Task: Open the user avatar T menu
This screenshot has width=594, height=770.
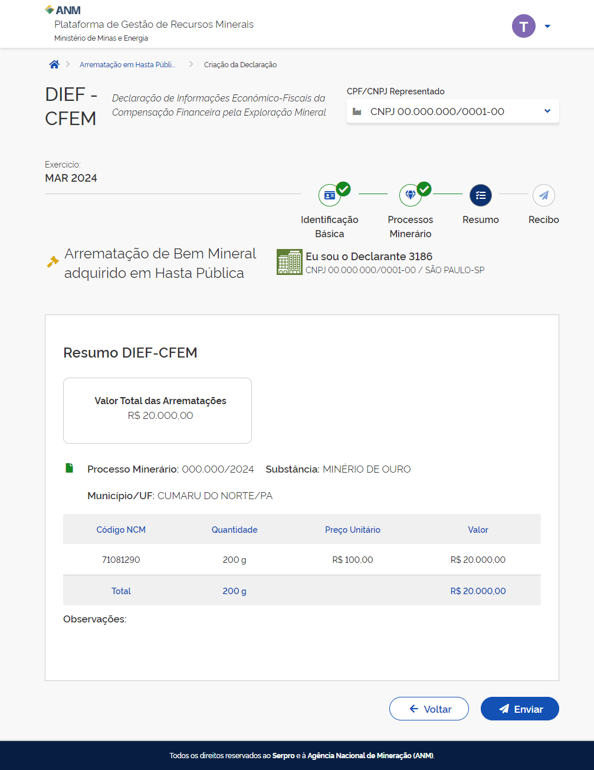Action: pos(523,26)
